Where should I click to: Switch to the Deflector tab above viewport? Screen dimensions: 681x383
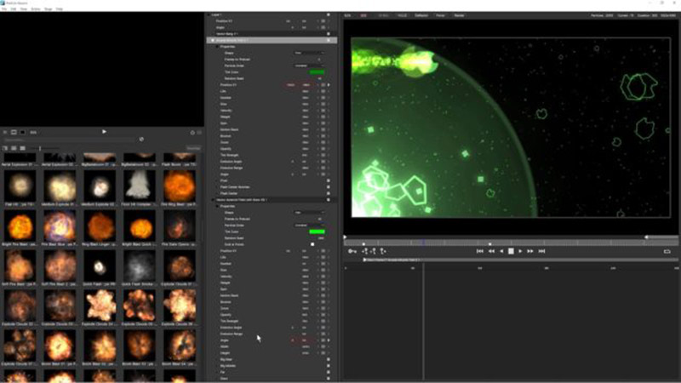(x=421, y=15)
